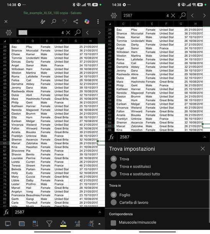Viewport: 210px width, 234px height.
Task: Click cell Beaudreau in left sheet
Action: pyautogui.click(x=33, y=195)
